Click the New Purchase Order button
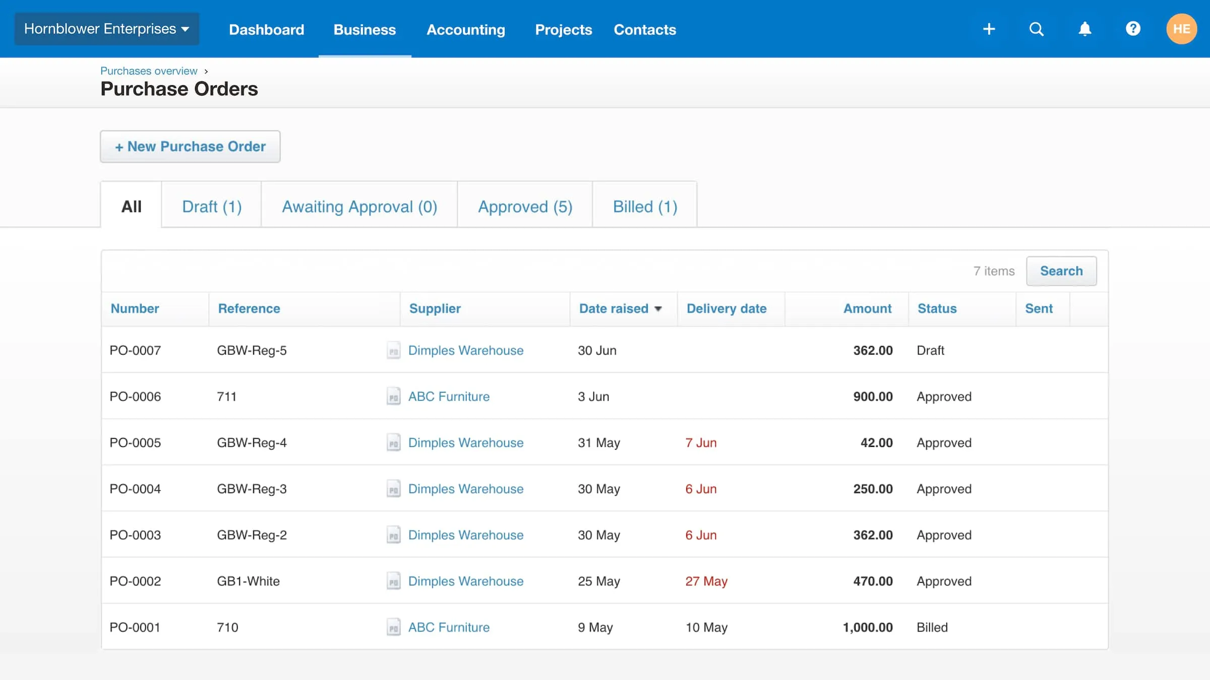 [190, 147]
